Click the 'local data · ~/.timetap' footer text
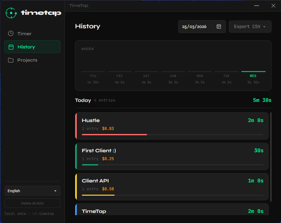The height and width of the screenshot is (223, 281). [29, 214]
